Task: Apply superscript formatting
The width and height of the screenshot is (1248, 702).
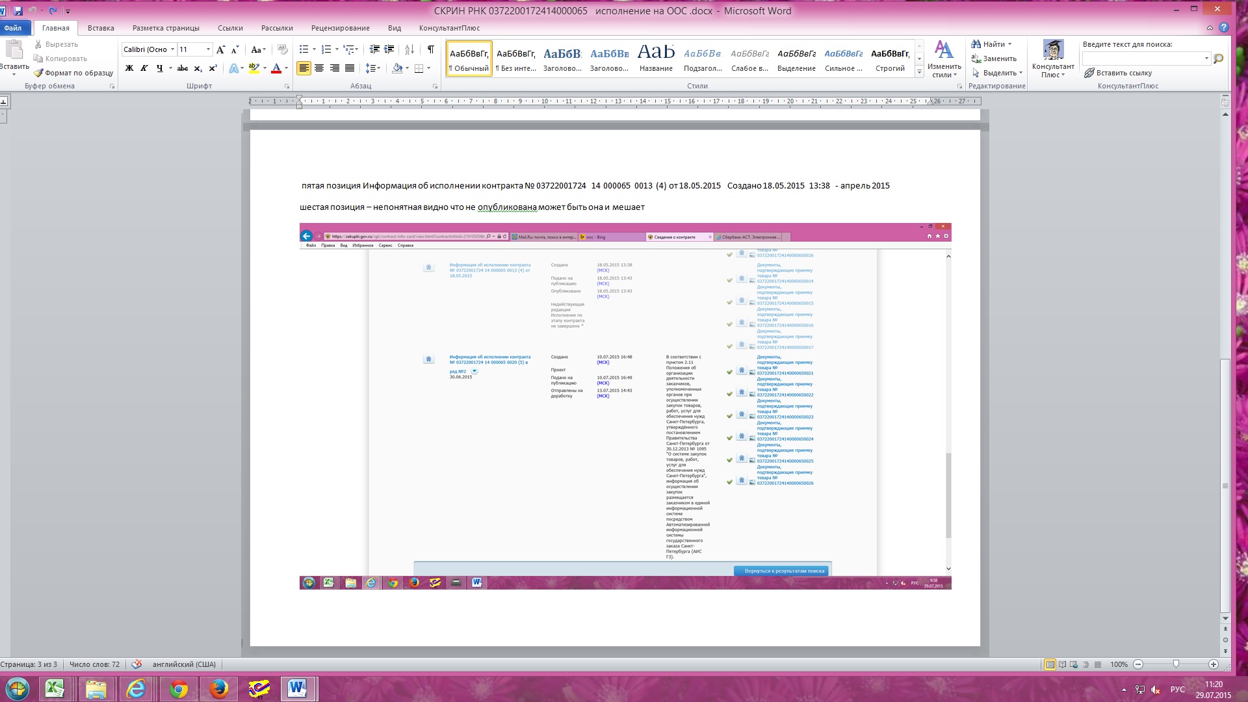Action: click(x=213, y=68)
